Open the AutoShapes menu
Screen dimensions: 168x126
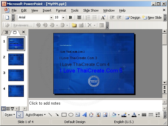pos(36,115)
